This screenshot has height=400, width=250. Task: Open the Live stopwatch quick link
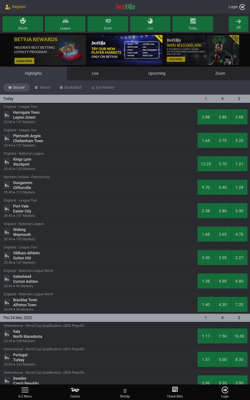[x=150, y=24]
